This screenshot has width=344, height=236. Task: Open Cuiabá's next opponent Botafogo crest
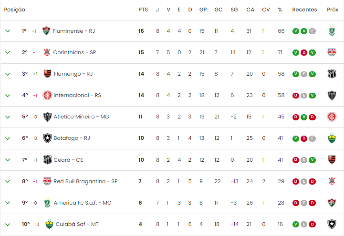(x=332, y=224)
